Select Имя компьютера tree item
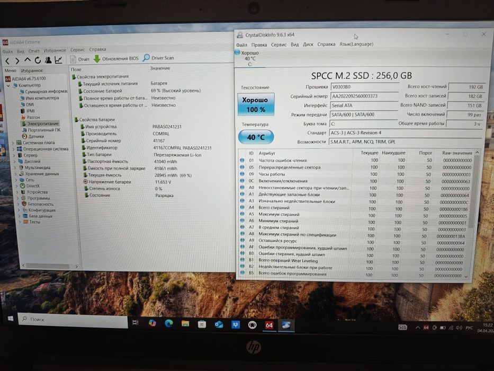This screenshot has height=371, width=494. [39, 98]
